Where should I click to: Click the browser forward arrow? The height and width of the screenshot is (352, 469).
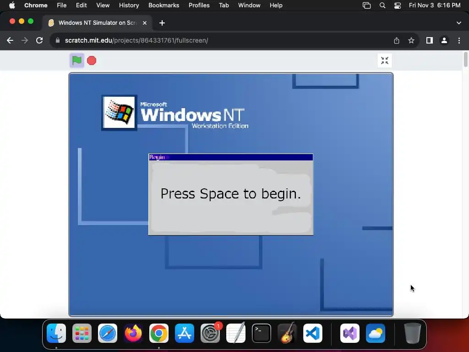coord(25,40)
